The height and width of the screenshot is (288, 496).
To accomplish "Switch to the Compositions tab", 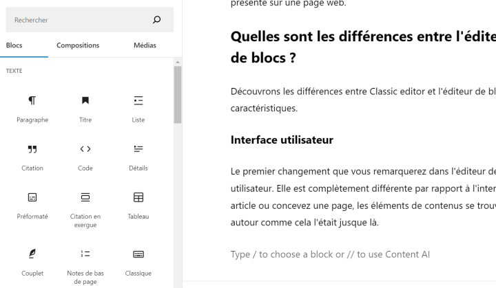I will (x=78, y=45).
